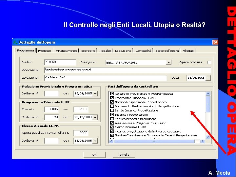The image size is (236, 177).
Task: Switch to the Programma tab
Action: (26, 50)
